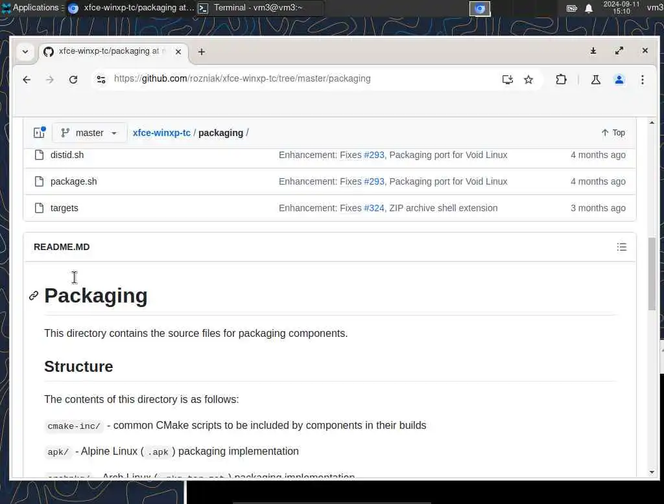Click the package.sh file icon
Screen dimensions: 664x504
(40, 181)
